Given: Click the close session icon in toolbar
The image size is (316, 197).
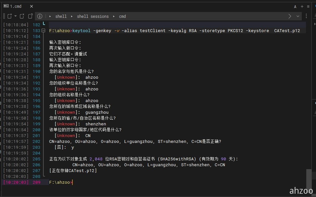Looking at the screenshot, I should 22,16.
